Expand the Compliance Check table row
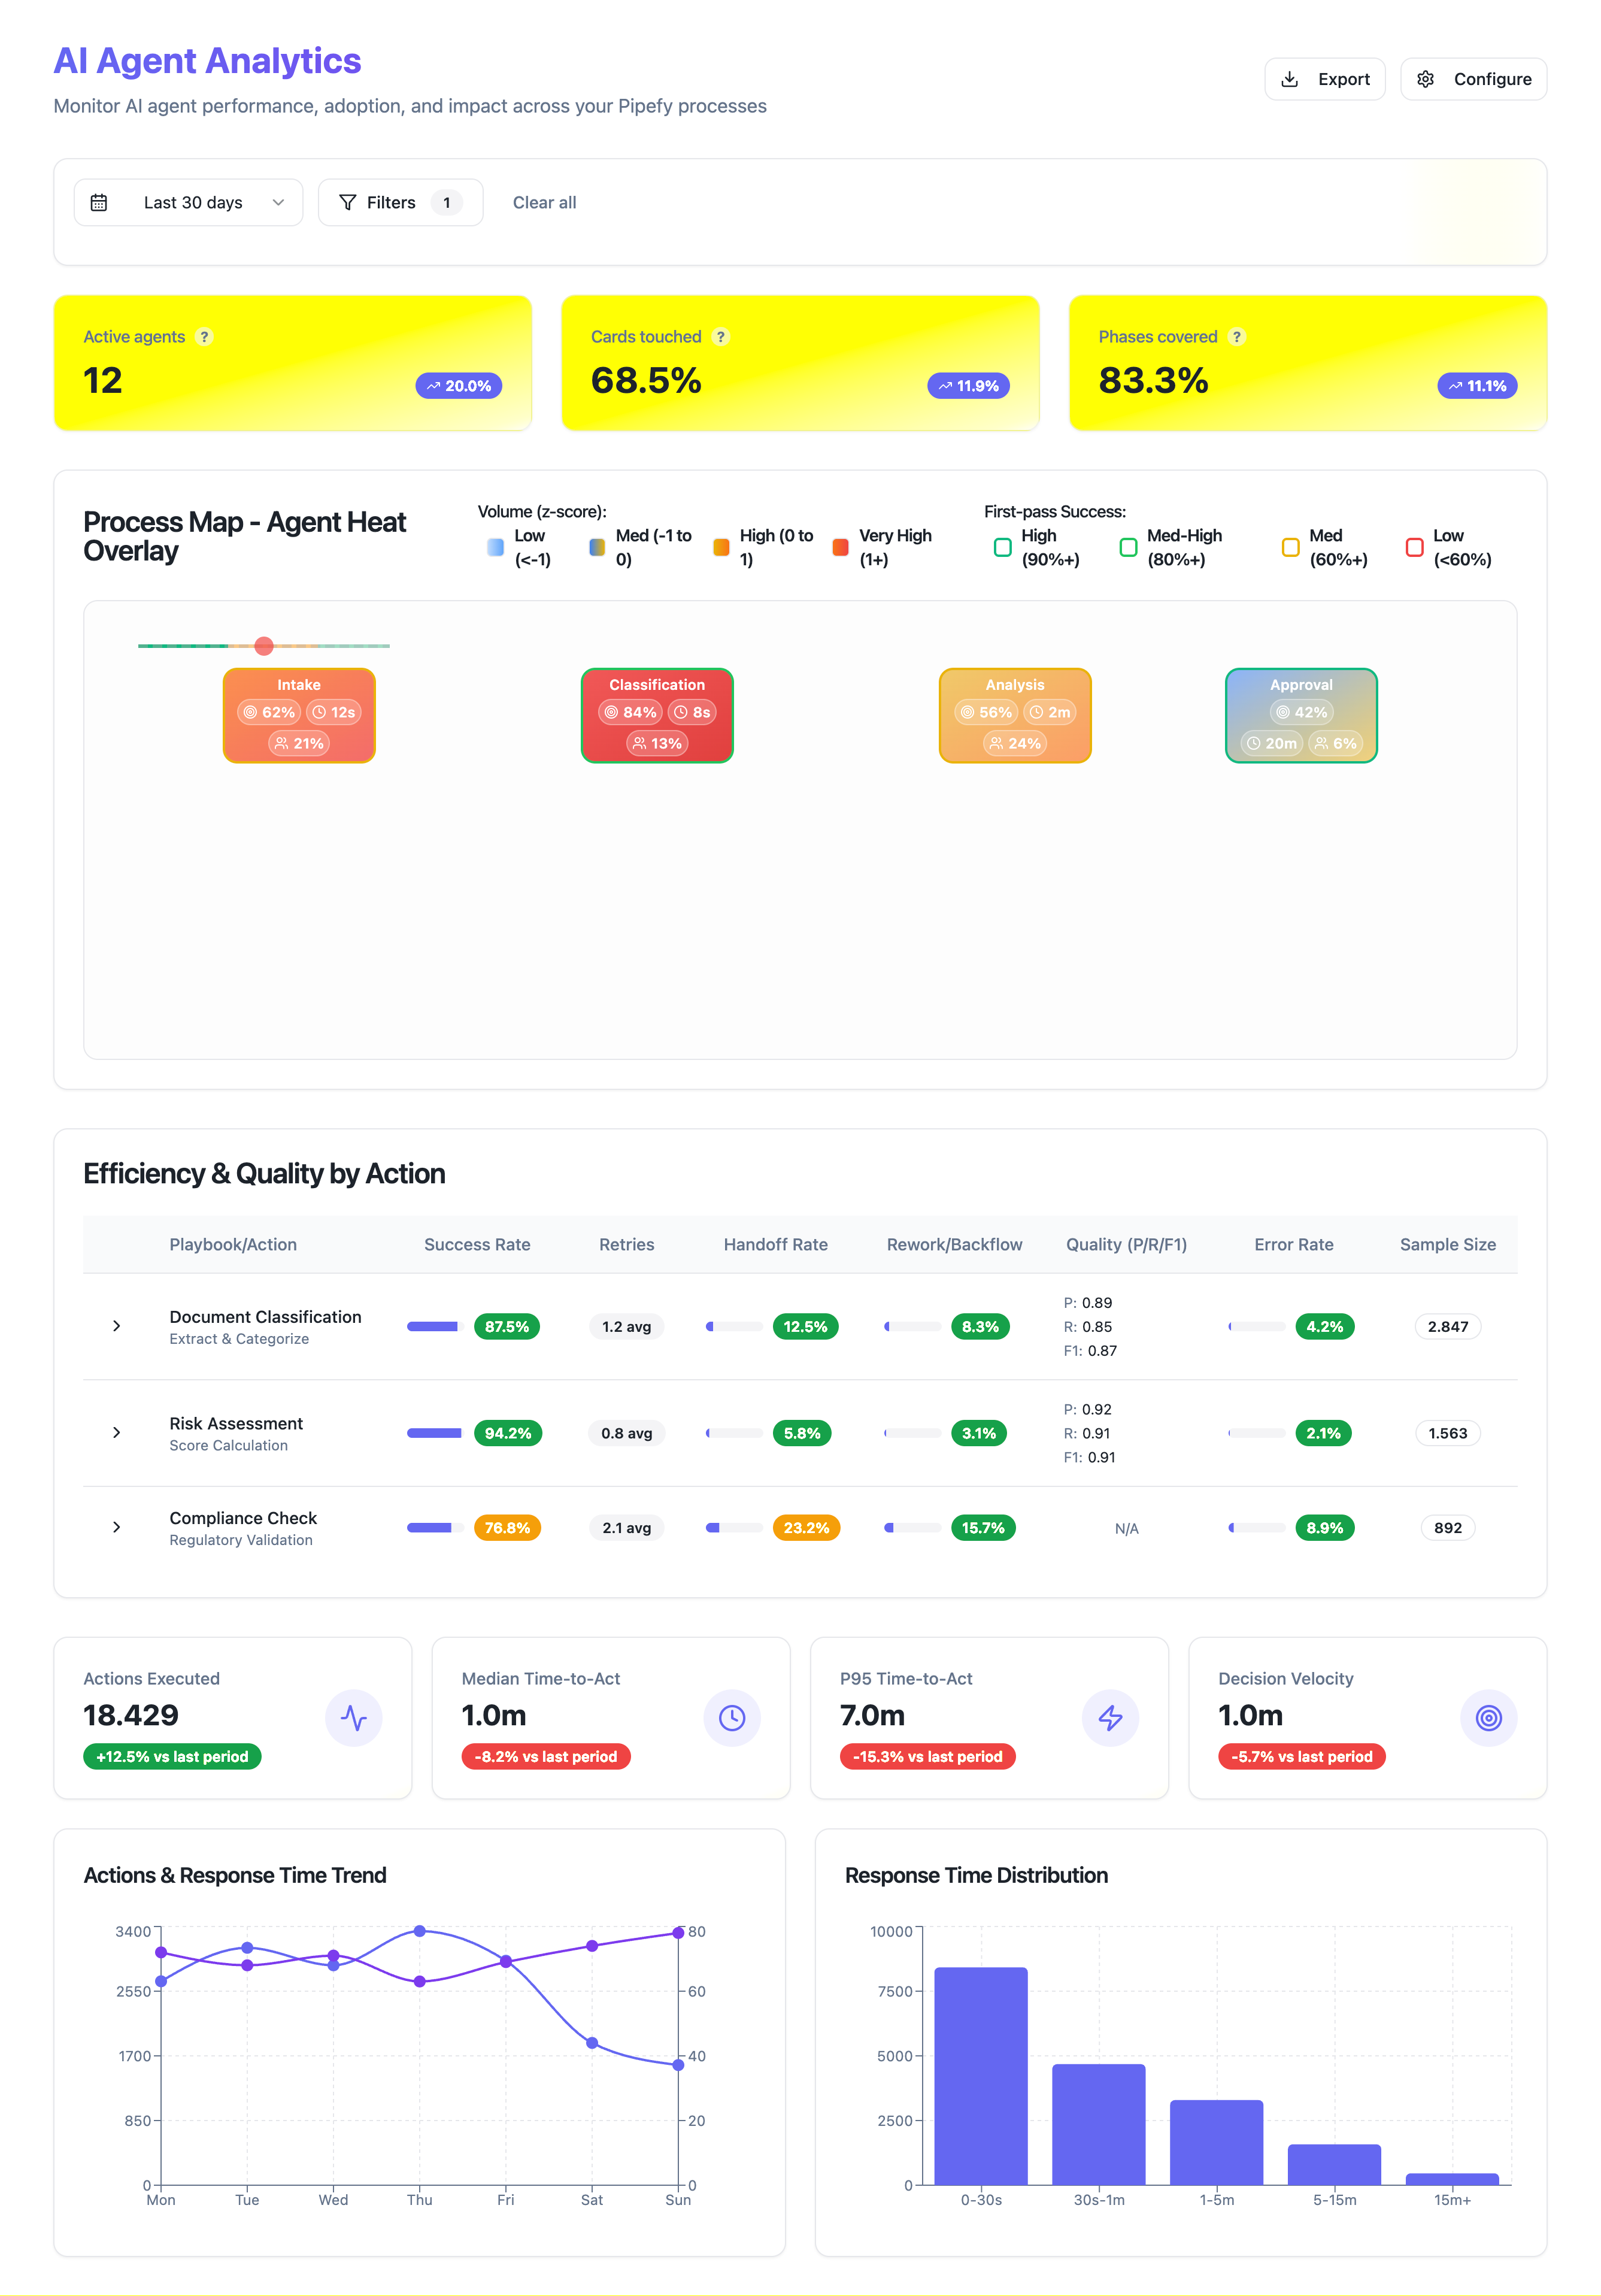Viewport: 1601px width, 2296px height. point(117,1527)
